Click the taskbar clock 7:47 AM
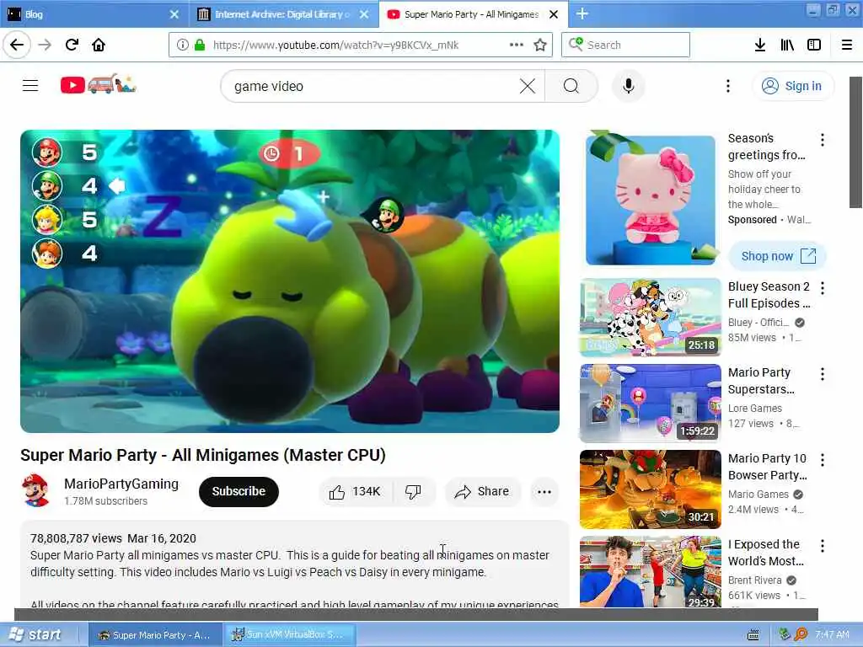Screen dimensions: 863x647 click(832, 634)
